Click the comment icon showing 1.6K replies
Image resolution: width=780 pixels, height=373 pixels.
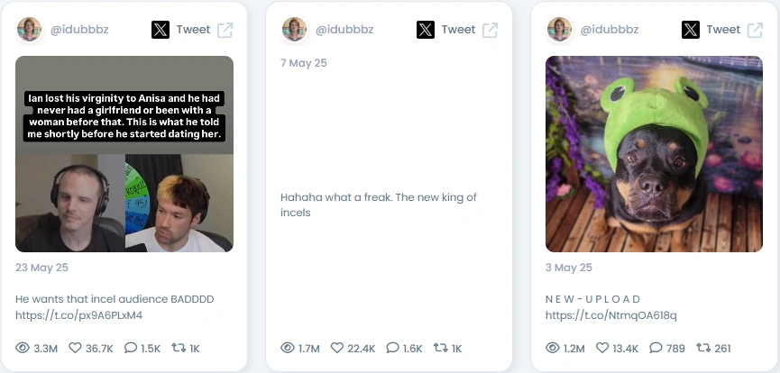tap(392, 348)
